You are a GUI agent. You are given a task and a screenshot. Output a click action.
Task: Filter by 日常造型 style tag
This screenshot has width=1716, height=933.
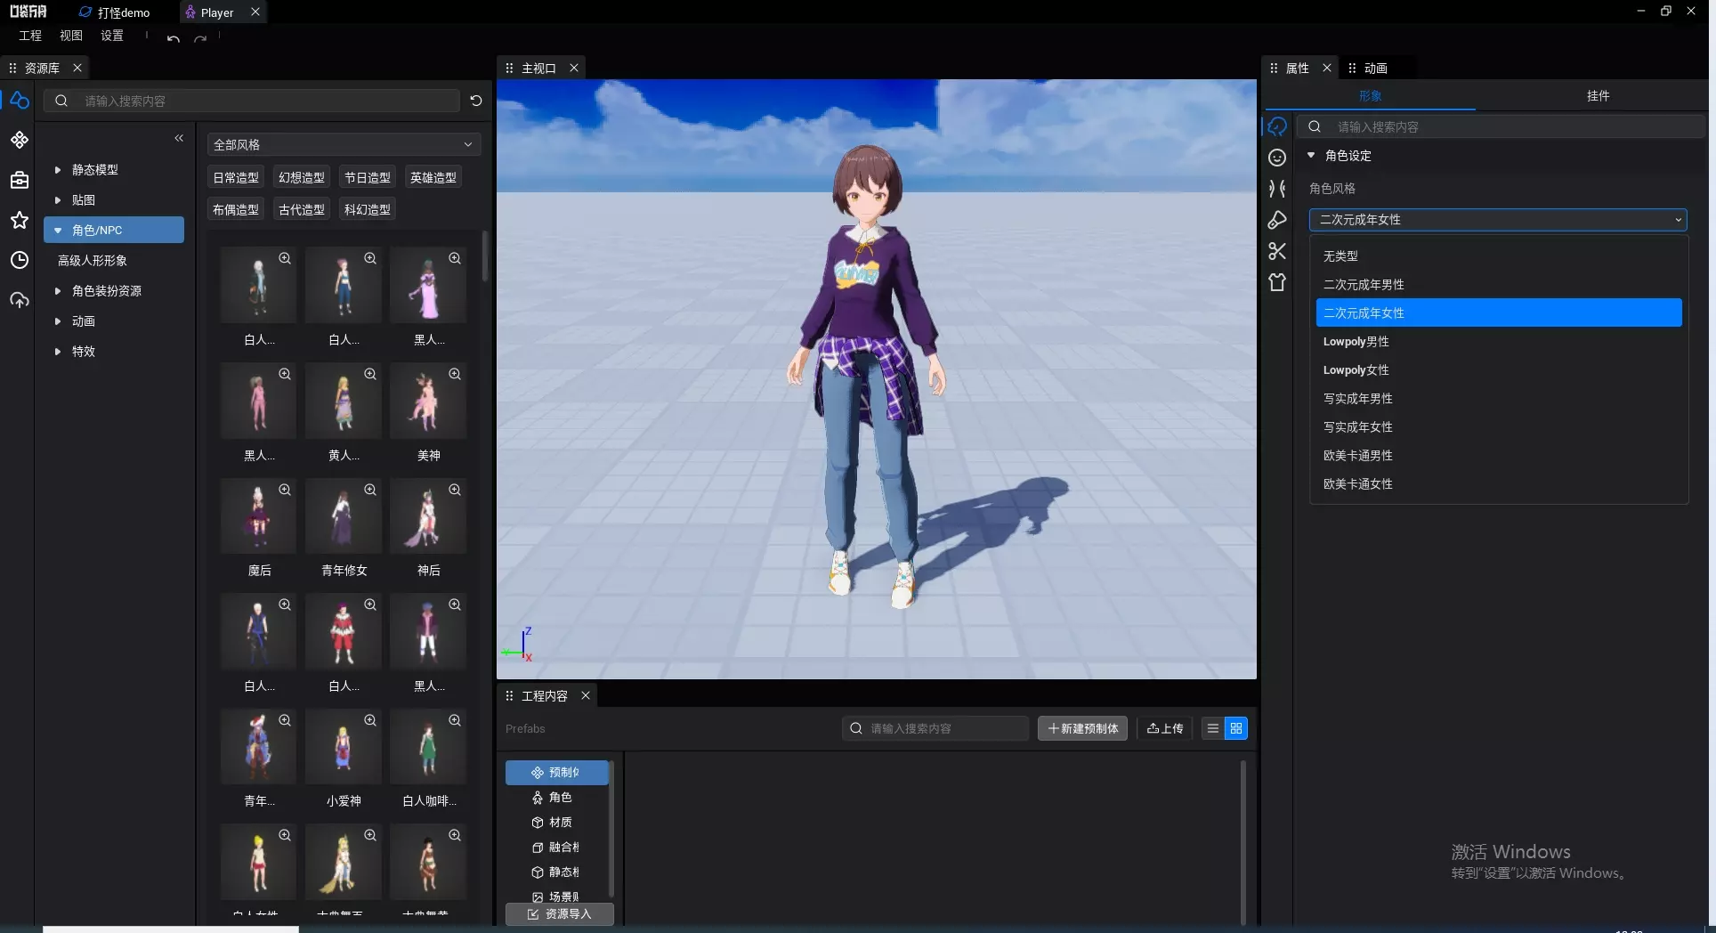(236, 177)
